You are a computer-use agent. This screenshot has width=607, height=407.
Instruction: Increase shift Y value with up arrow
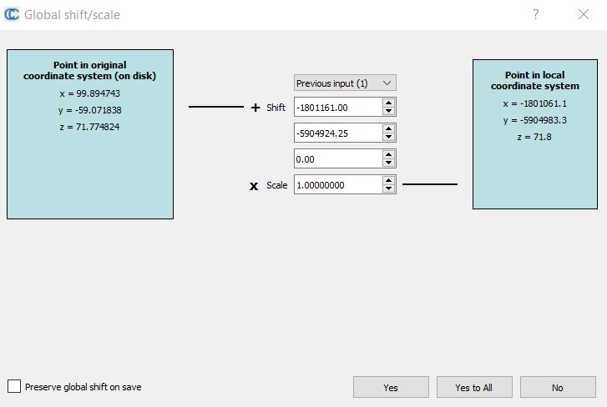pyautogui.click(x=388, y=128)
